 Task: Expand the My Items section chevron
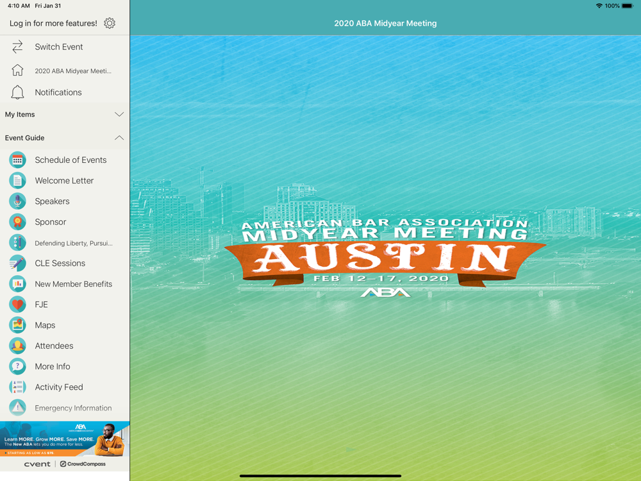(x=119, y=114)
